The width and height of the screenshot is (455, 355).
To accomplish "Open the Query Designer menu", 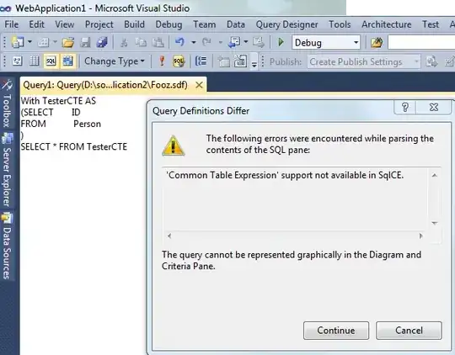I will pyautogui.click(x=287, y=24).
